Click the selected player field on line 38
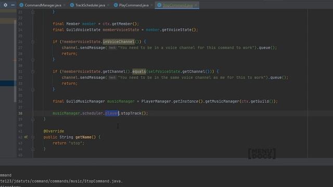 point(112,113)
